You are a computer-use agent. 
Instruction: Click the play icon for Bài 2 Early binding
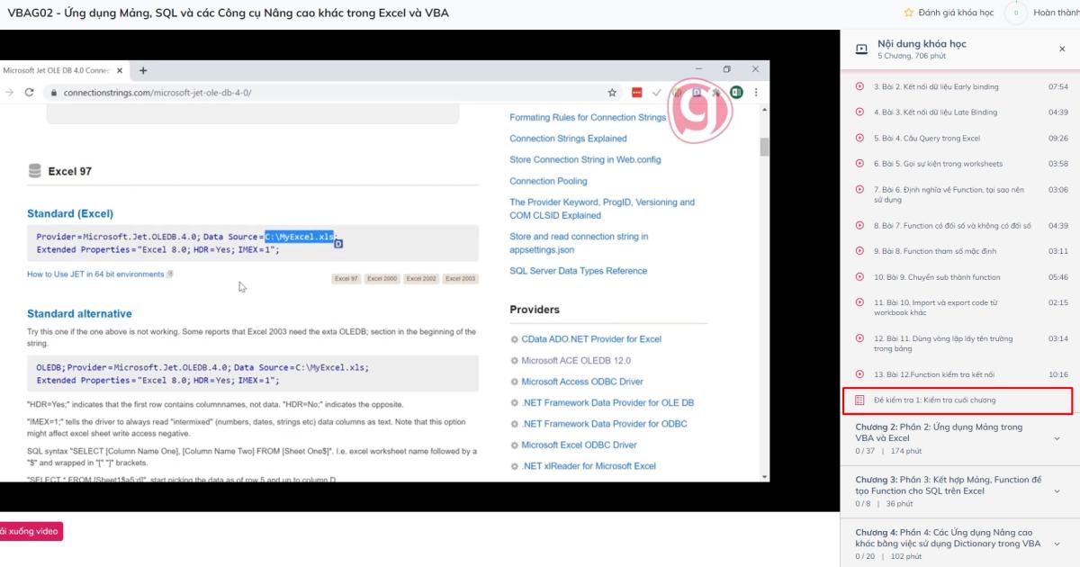pyautogui.click(x=859, y=87)
